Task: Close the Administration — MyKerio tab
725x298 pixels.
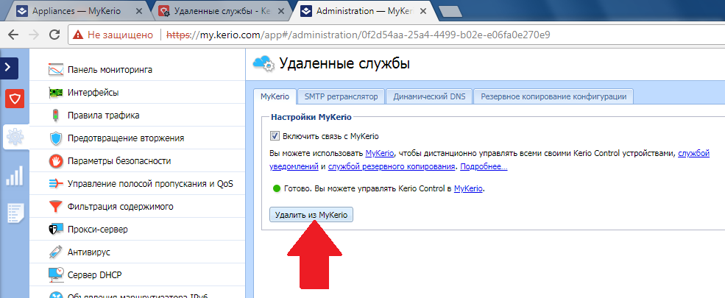Action: [x=422, y=12]
